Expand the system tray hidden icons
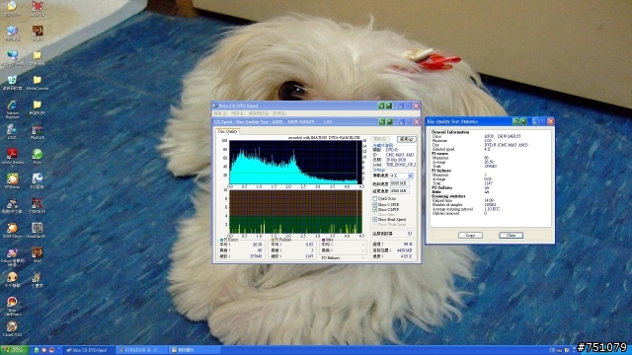Viewport: 632px width, 355px height. tap(574, 350)
